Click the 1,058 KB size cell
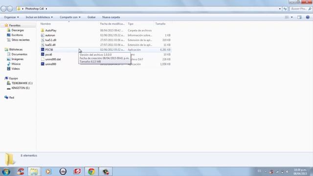This screenshot has height=176, width=313. coord(165,64)
